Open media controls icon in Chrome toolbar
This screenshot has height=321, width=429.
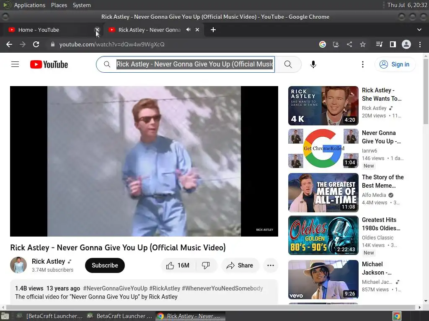pos(379,44)
